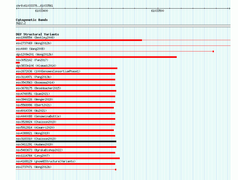Image resolution: width=238 pixels, height=180 pixels.
Task: Click the nsv3411291 Audano2019 red bar
Action: point(66,147)
